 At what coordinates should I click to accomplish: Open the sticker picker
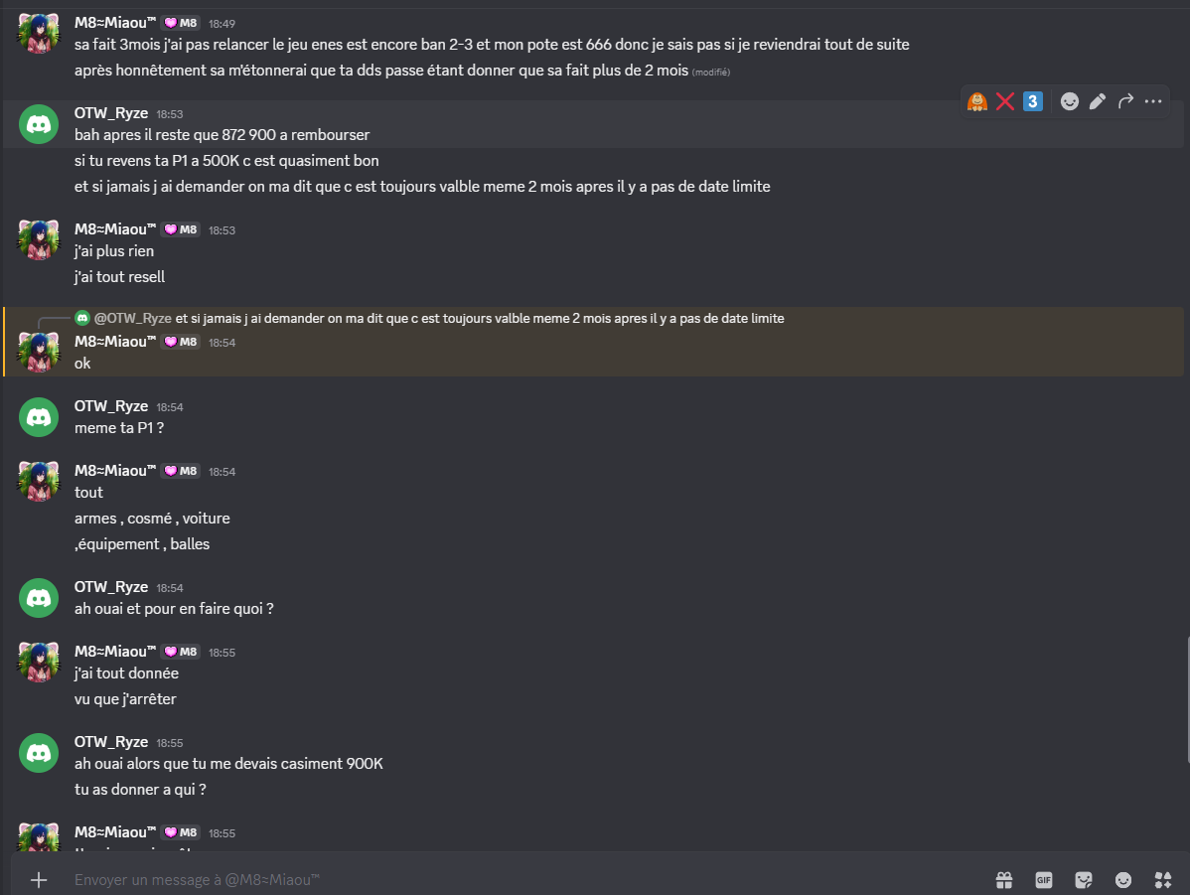(1084, 879)
